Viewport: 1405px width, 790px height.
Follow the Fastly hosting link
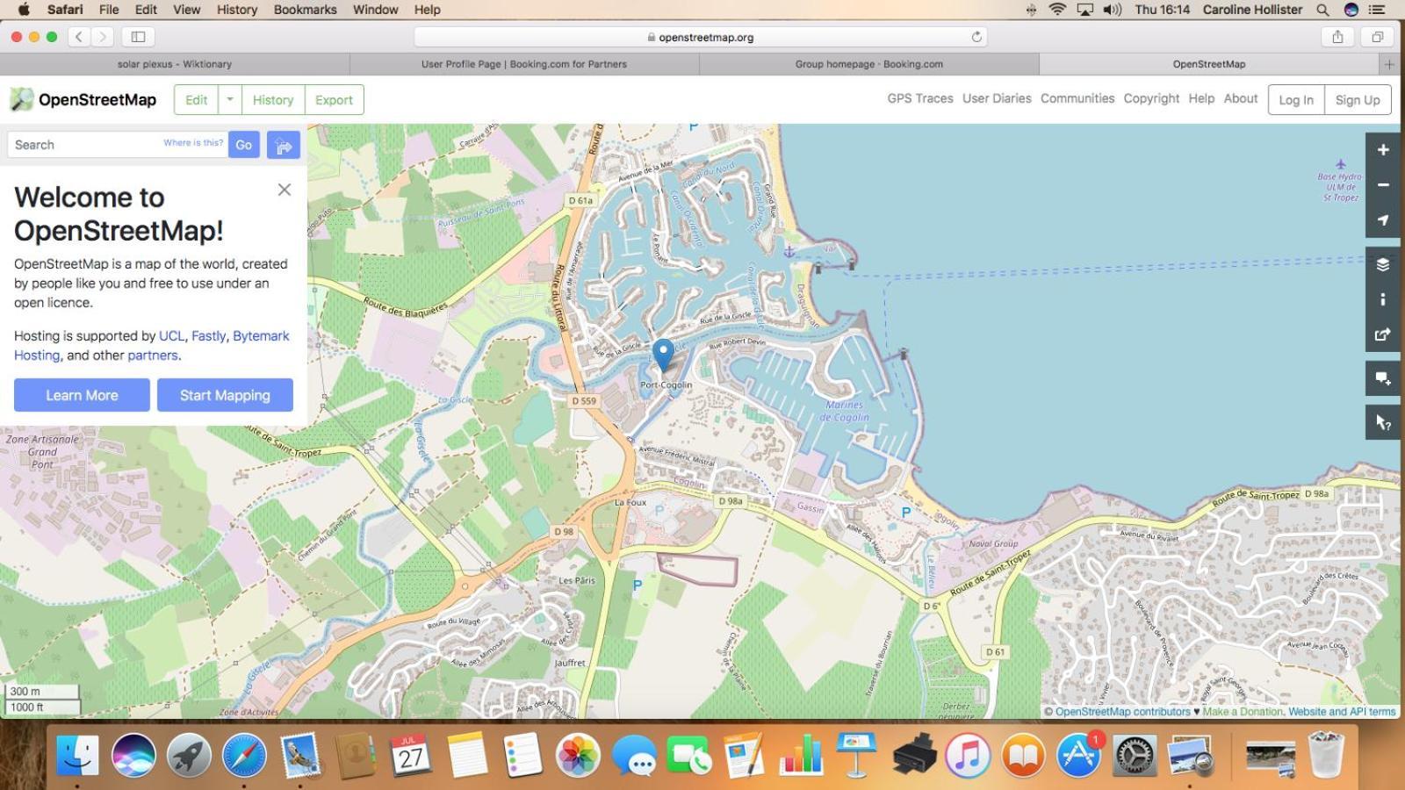[x=208, y=335]
